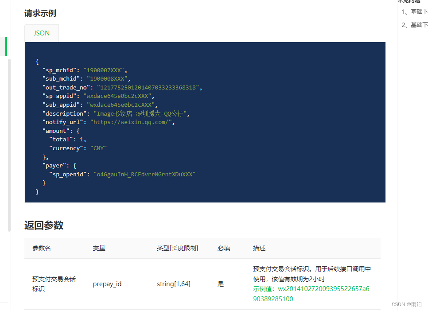Click the "sp_appid" line in code
The image size is (428, 311).
pyautogui.click(x=98, y=96)
